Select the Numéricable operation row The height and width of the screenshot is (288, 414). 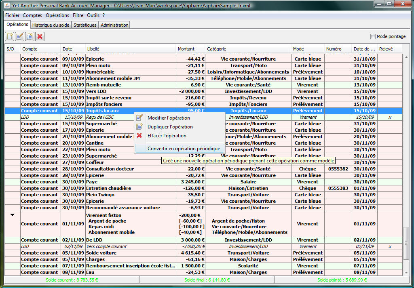pos(203,72)
